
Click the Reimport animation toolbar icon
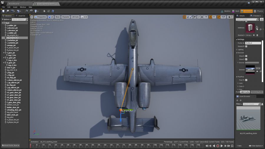[x=27, y=11]
